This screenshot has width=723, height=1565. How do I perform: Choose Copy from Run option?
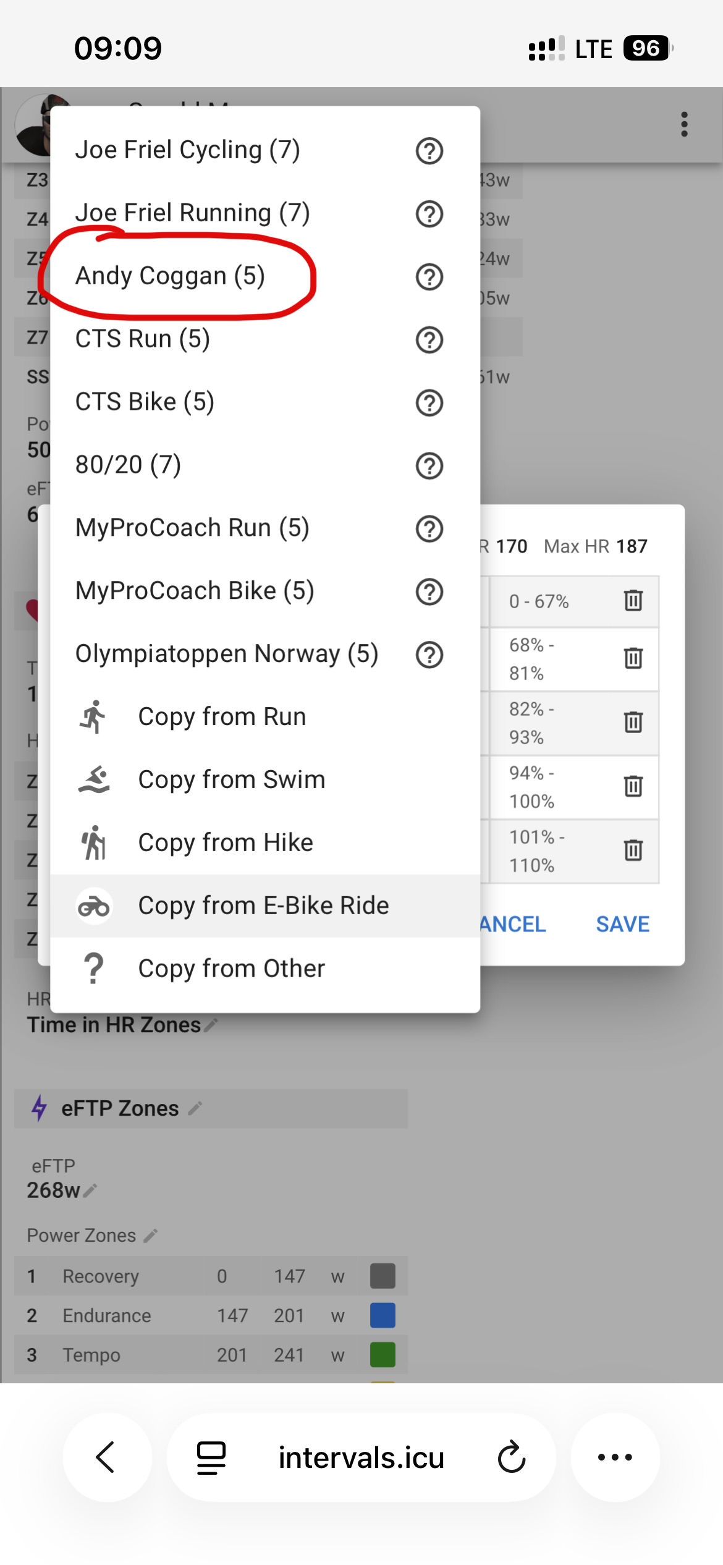[222, 717]
